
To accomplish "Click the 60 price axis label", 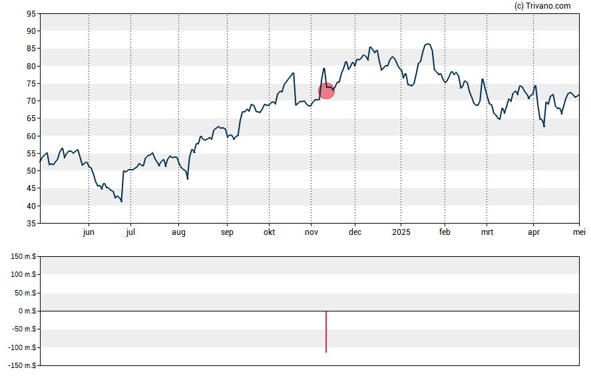I will (x=31, y=136).
